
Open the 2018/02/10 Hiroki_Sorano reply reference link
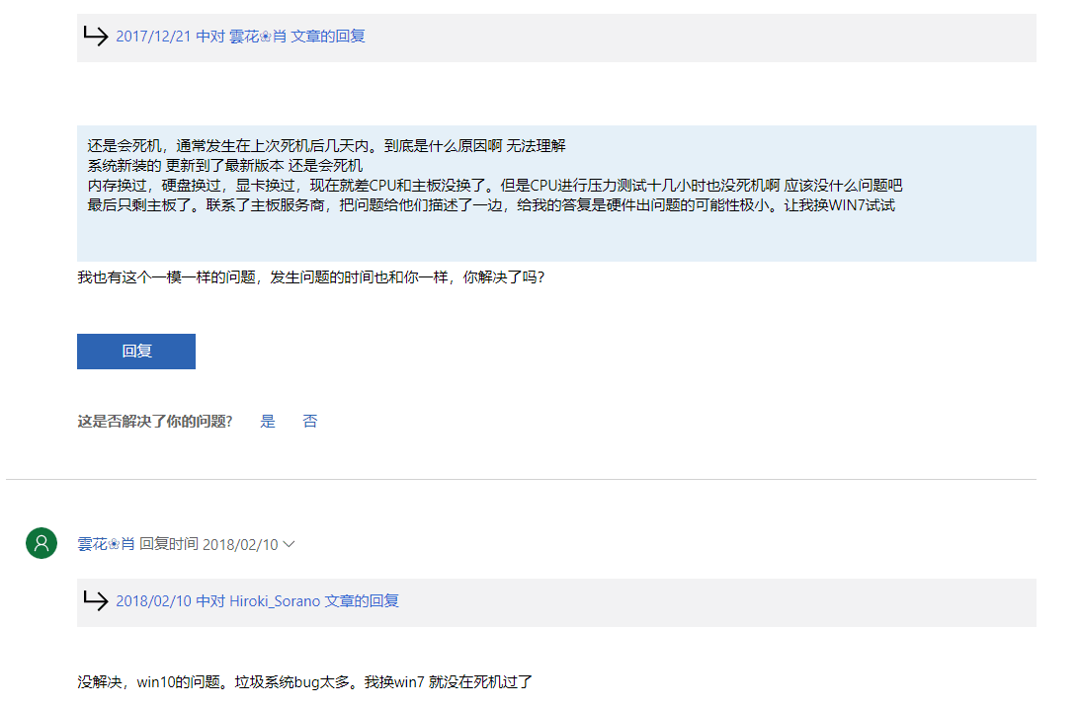257,601
